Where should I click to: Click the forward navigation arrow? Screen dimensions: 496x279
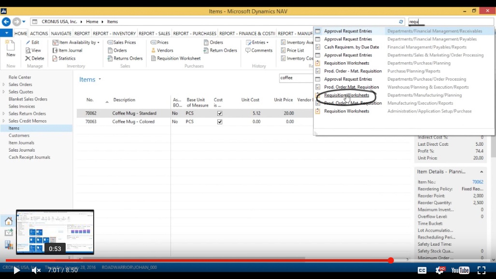(16, 22)
